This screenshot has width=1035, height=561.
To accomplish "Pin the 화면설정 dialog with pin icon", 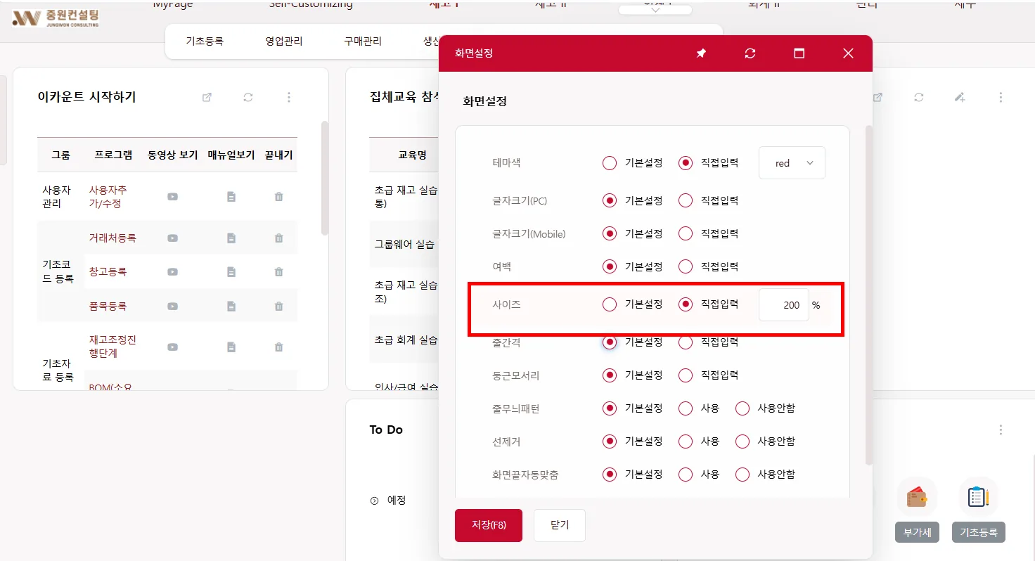I will [701, 53].
